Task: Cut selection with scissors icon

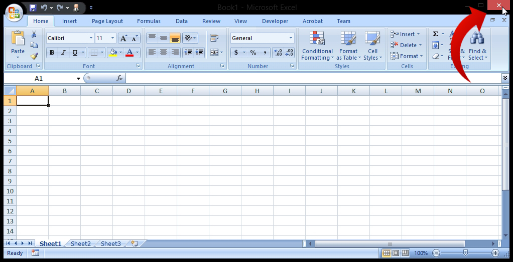Action: [x=34, y=34]
